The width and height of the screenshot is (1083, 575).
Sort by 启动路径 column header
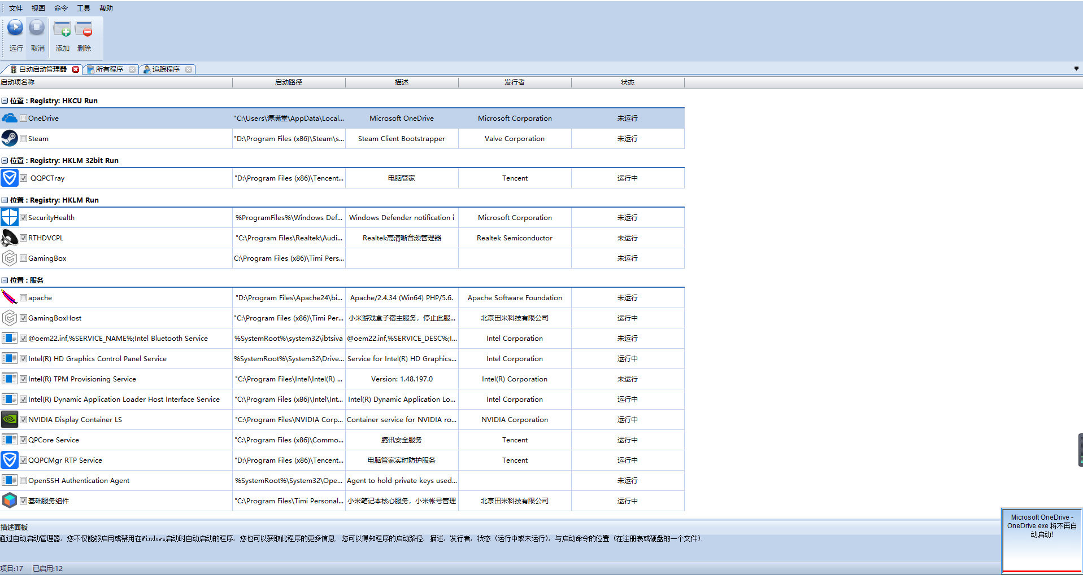coord(289,82)
